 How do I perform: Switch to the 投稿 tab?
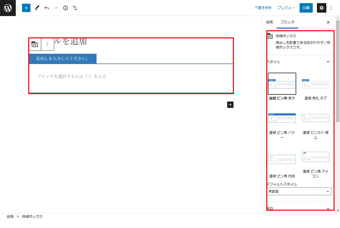[269, 22]
